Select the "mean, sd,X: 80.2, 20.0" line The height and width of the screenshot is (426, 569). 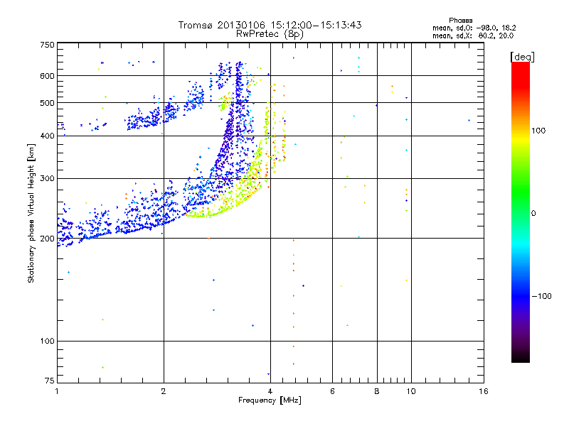pyautogui.click(x=473, y=35)
